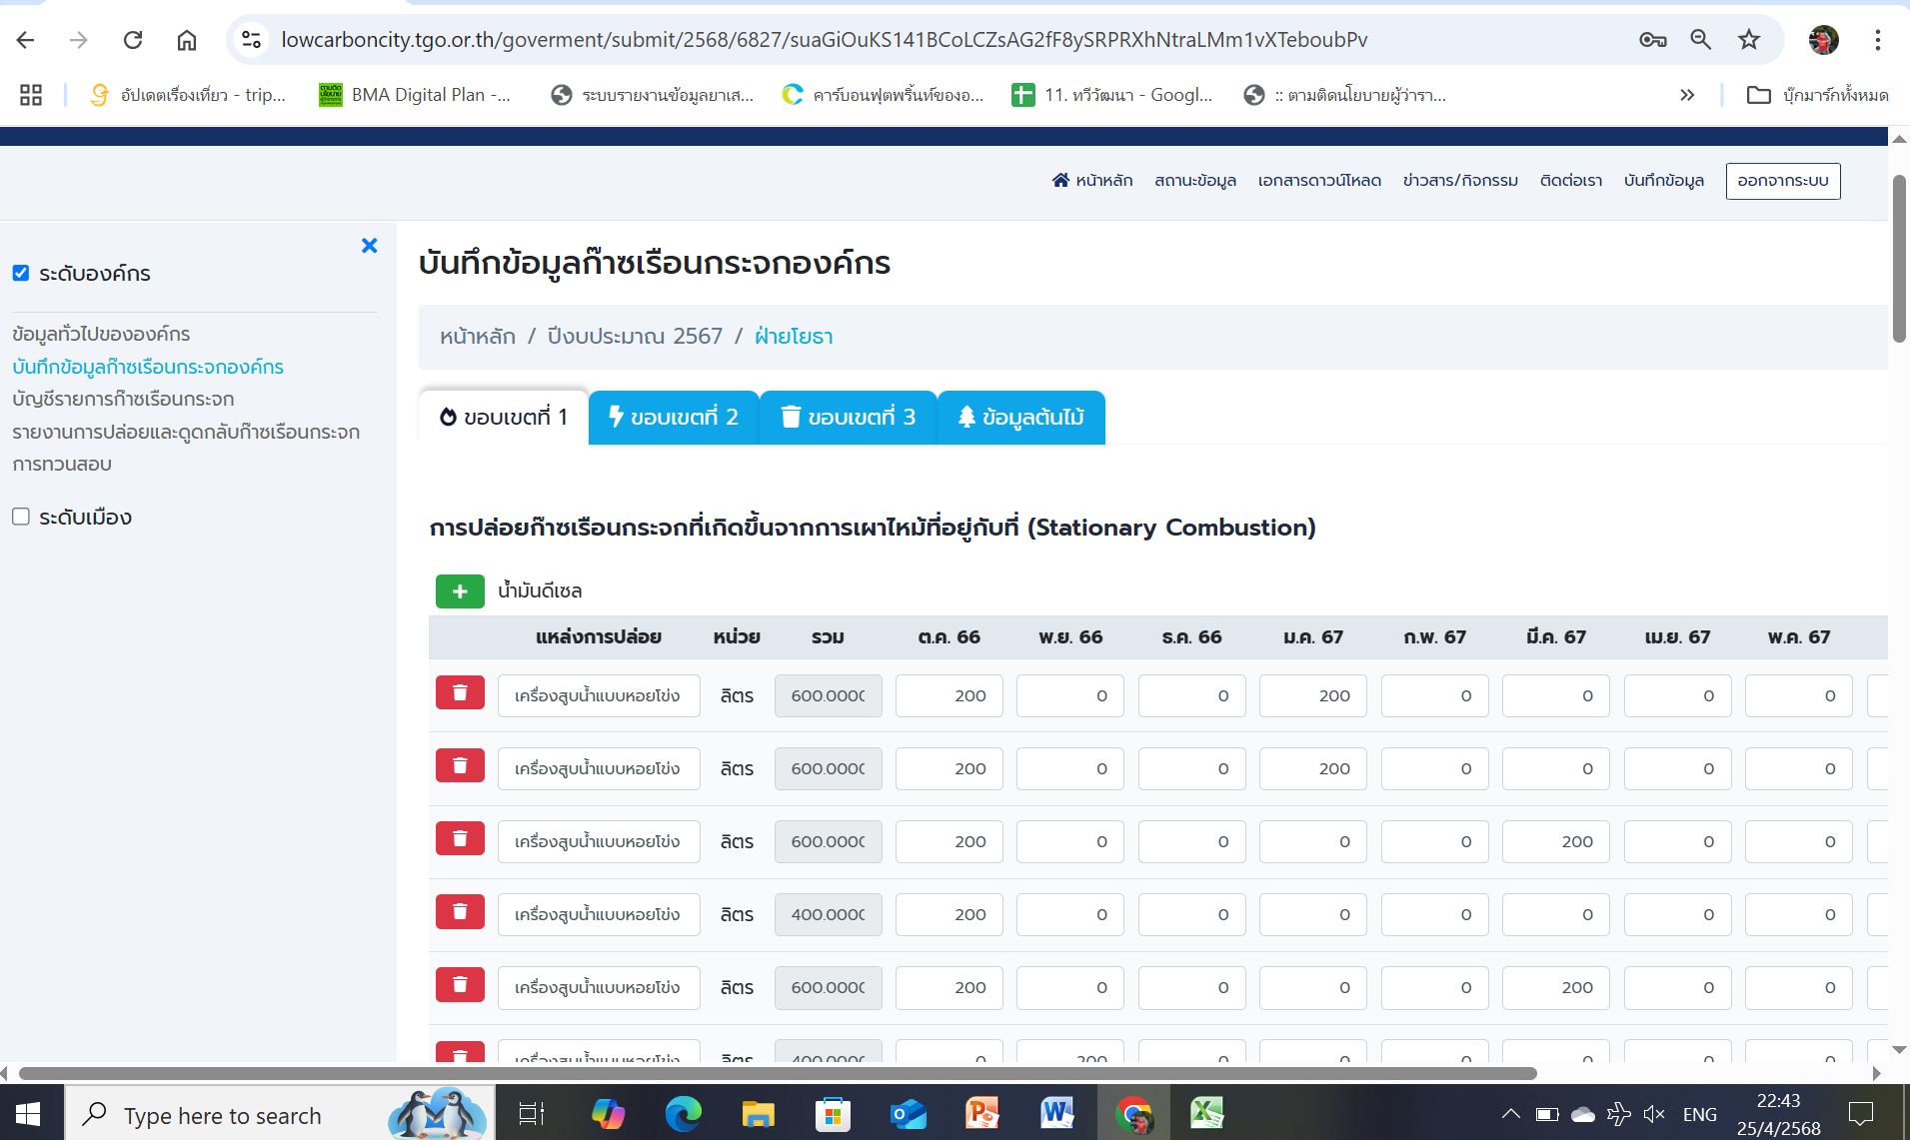The height and width of the screenshot is (1140, 1910).
Task: Delete the first emission source row
Action: click(x=460, y=692)
